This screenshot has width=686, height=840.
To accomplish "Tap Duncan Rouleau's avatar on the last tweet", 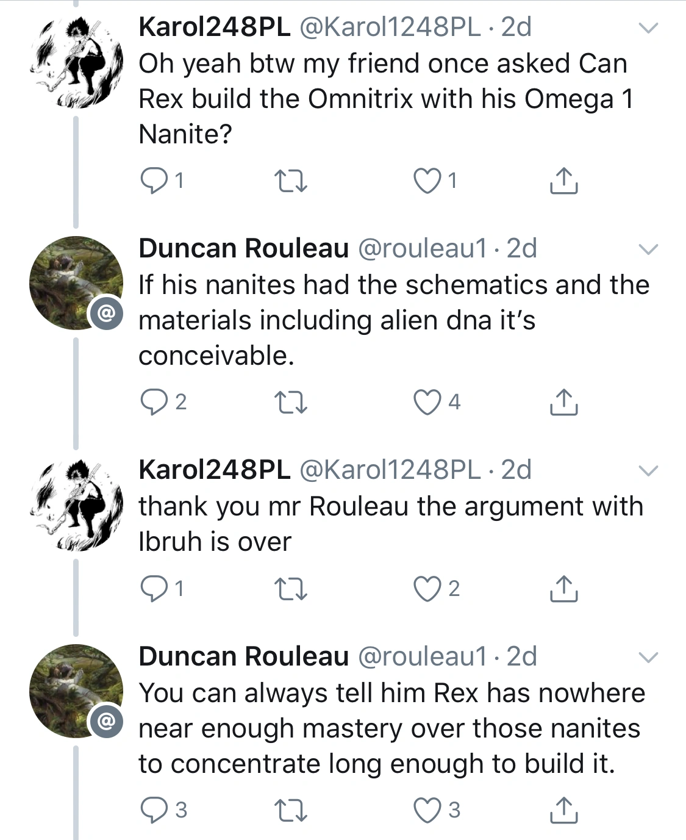I will point(76,691).
